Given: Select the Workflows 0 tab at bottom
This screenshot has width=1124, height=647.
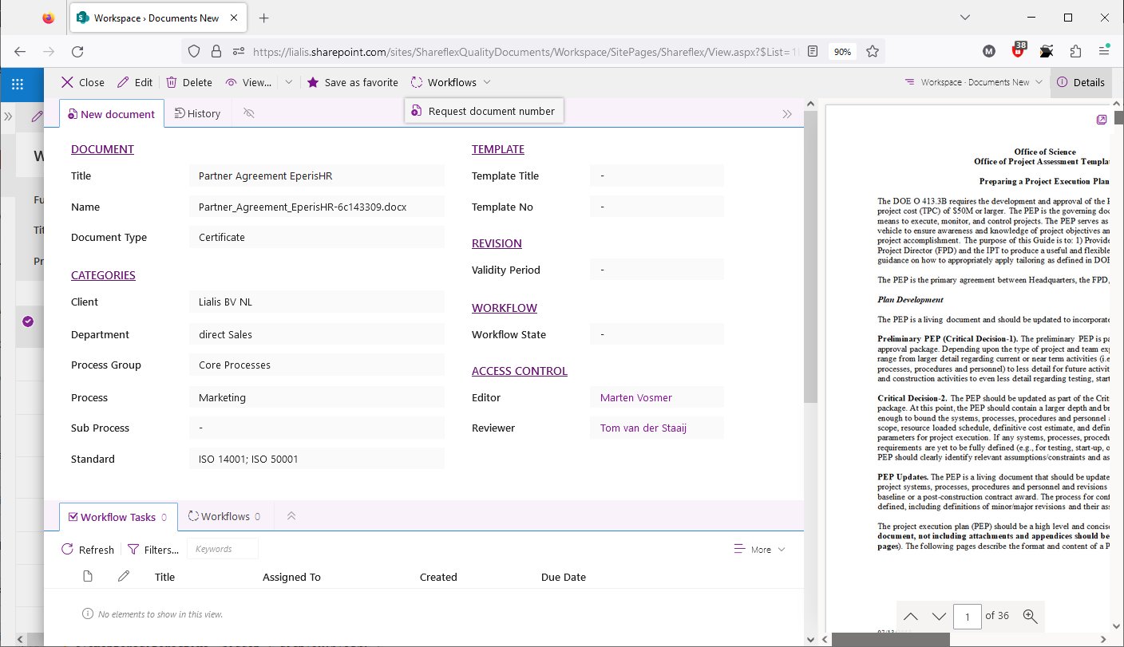Looking at the screenshot, I should tap(224, 517).
